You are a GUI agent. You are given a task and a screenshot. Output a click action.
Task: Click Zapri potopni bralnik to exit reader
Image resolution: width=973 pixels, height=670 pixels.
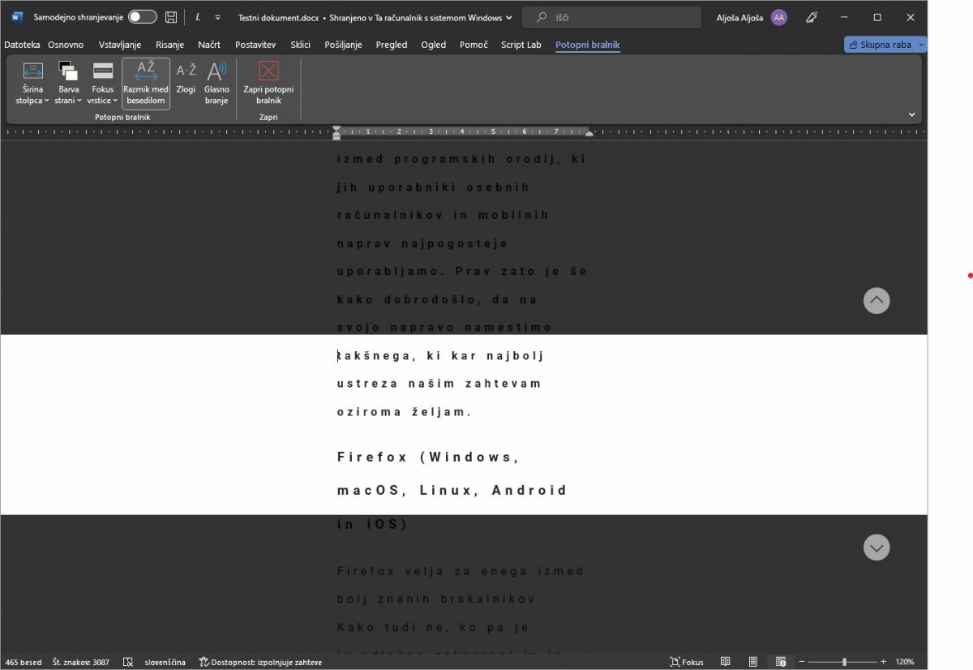pos(268,84)
